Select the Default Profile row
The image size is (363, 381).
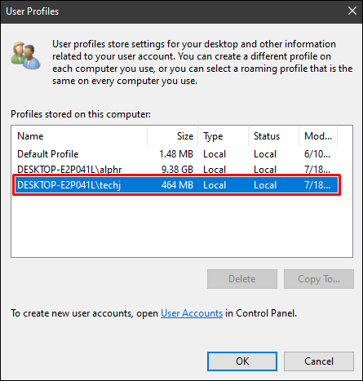point(176,154)
